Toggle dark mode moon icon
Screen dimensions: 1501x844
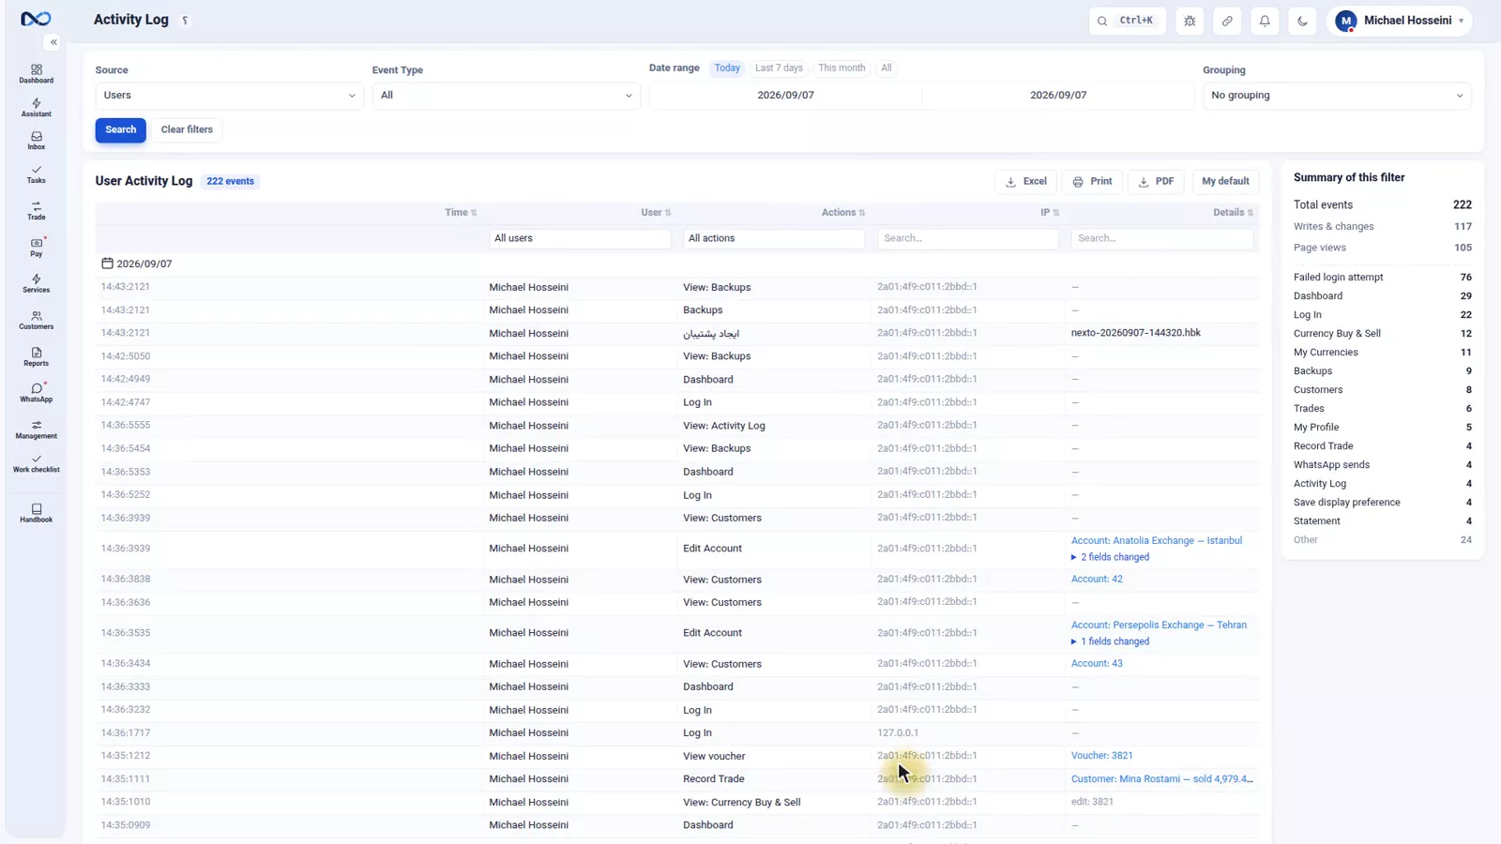[1302, 21]
